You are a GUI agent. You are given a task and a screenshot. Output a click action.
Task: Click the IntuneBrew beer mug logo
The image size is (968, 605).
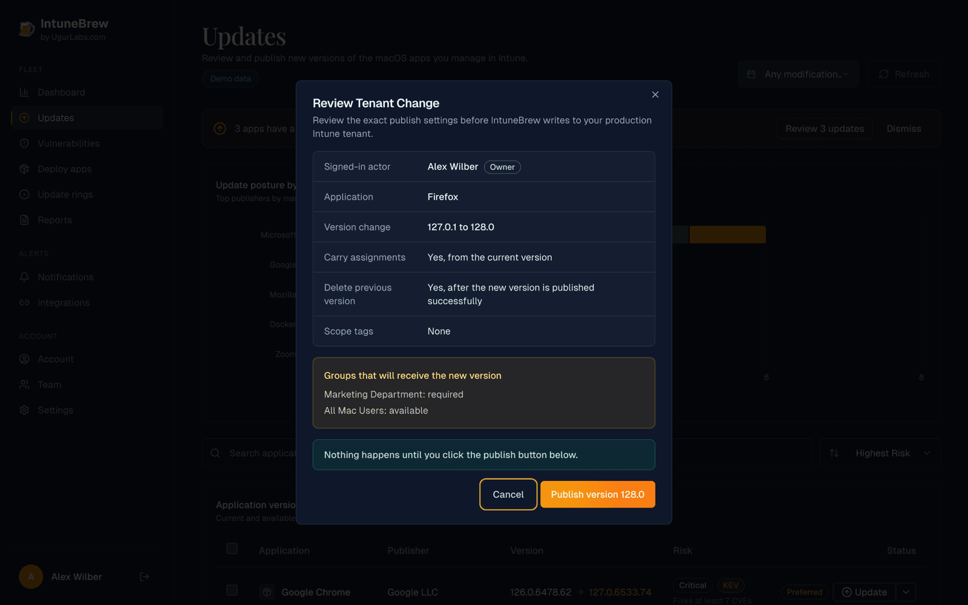point(27,28)
